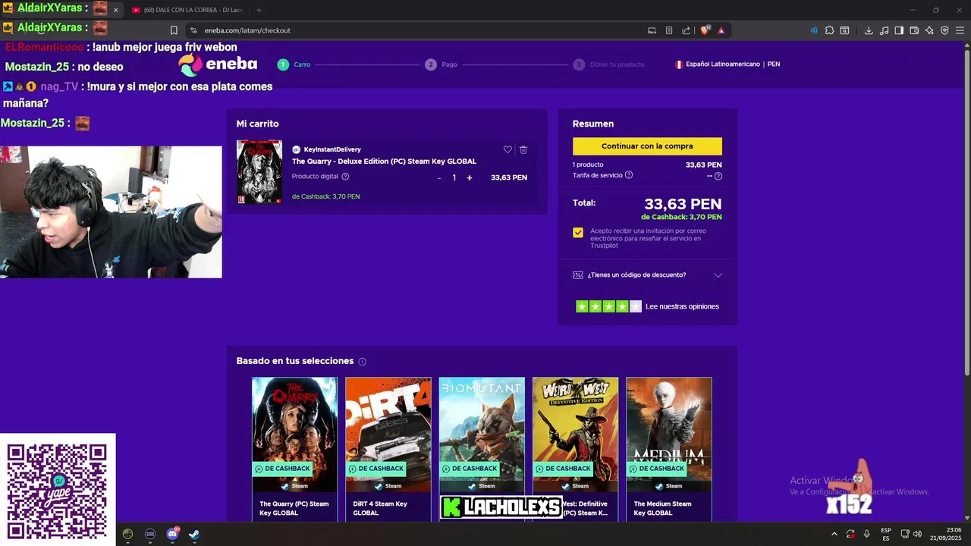
Task: Add The Quarry to wishlist heart icon
Action: tap(507, 149)
